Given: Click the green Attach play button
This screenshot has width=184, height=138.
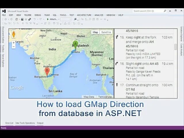Looking at the screenshot, I should 48,19.
